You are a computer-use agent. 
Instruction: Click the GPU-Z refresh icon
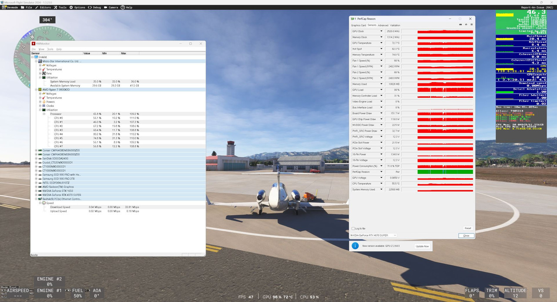click(x=466, y=25)
